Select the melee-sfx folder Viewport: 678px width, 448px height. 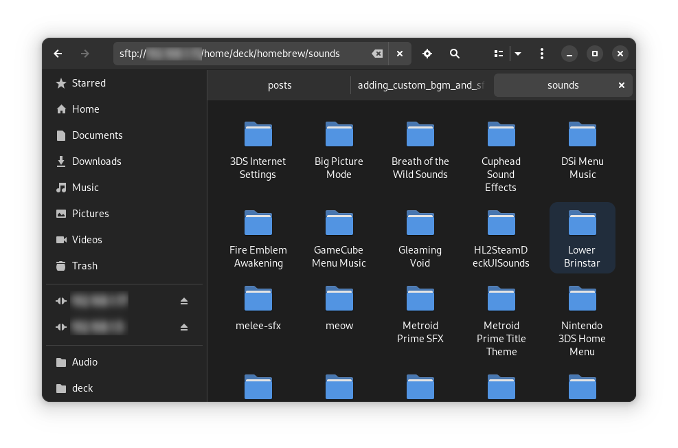pyautogui.click(x=258, y=309)
